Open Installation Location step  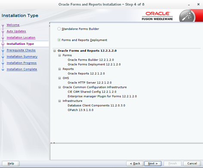coord(21,38)
